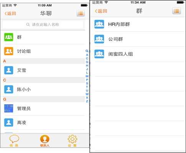The image size is (186, 153).
Task: Jump to letter Z in index bar
Action: tap(87, 101)
